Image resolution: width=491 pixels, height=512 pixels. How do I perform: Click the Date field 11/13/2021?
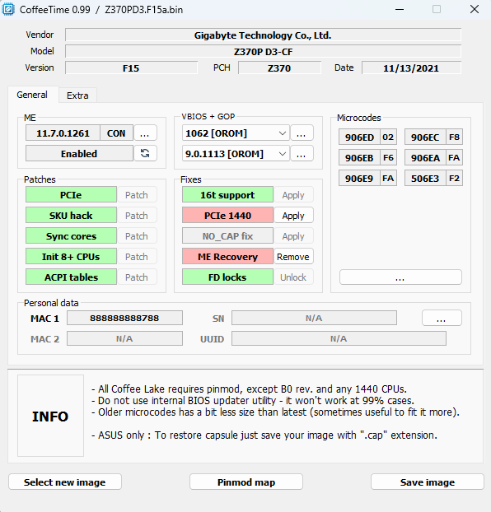click(x=411, y=68)
